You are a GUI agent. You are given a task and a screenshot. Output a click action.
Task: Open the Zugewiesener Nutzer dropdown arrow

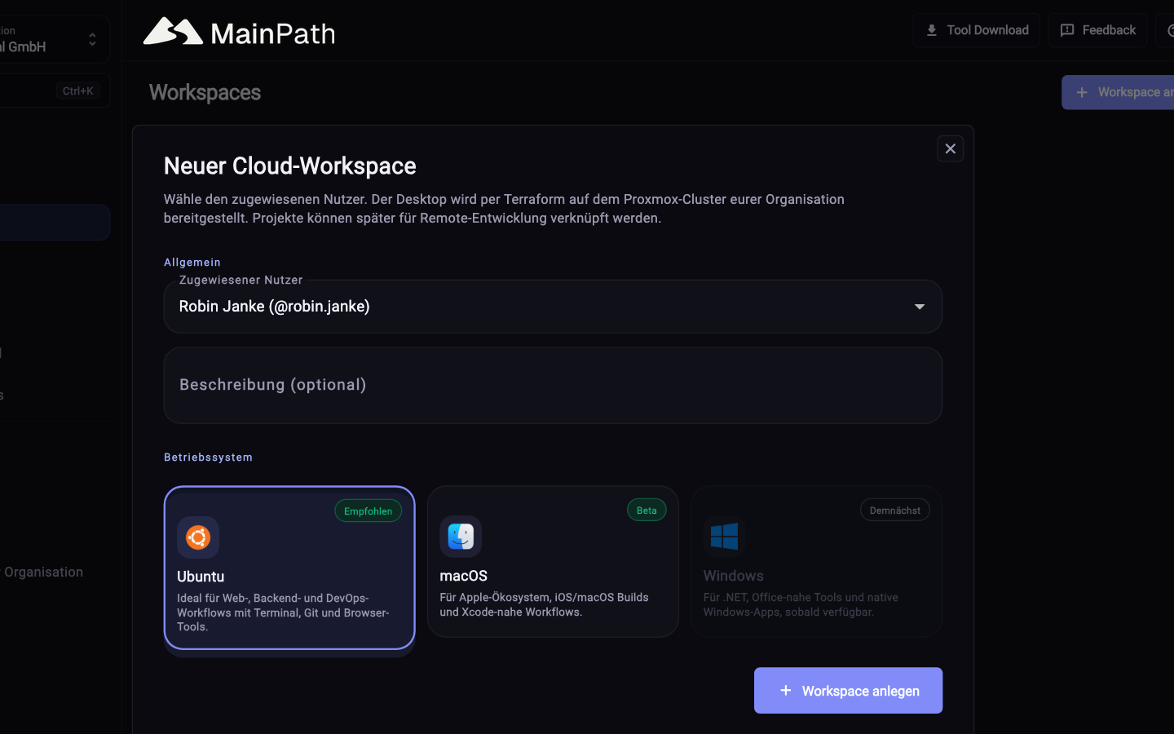point(919,307)
